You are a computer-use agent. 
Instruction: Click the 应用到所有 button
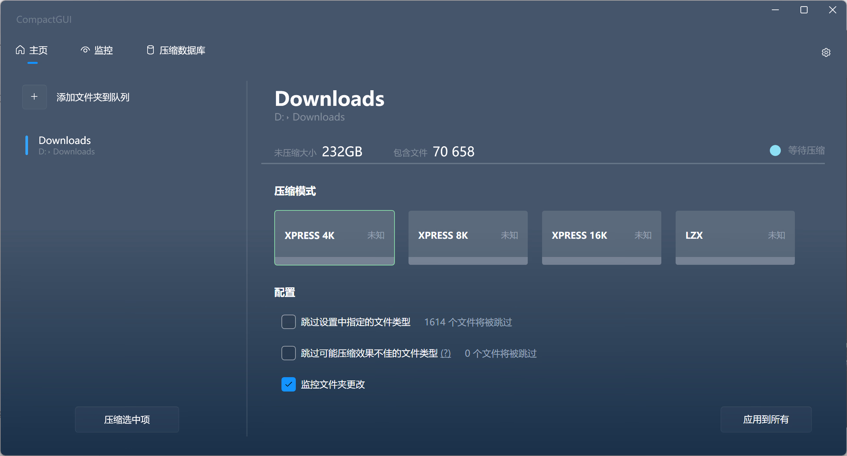tap(766, 420)
